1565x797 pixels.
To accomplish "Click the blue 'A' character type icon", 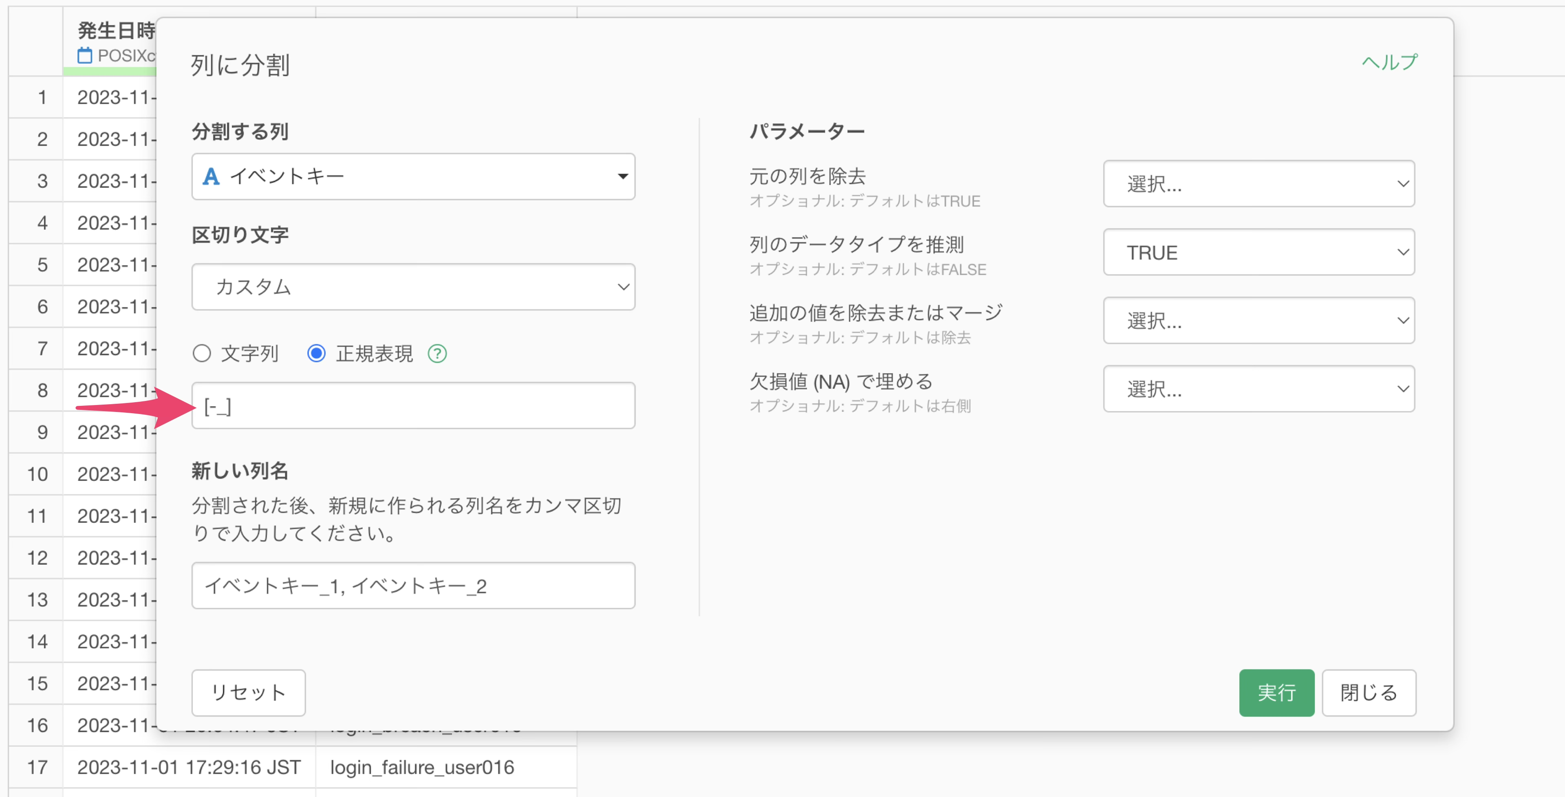I will 211,177.
